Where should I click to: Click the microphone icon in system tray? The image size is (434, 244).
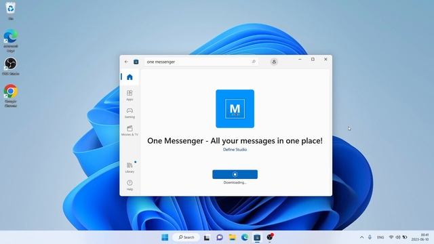tap(370, 237)
